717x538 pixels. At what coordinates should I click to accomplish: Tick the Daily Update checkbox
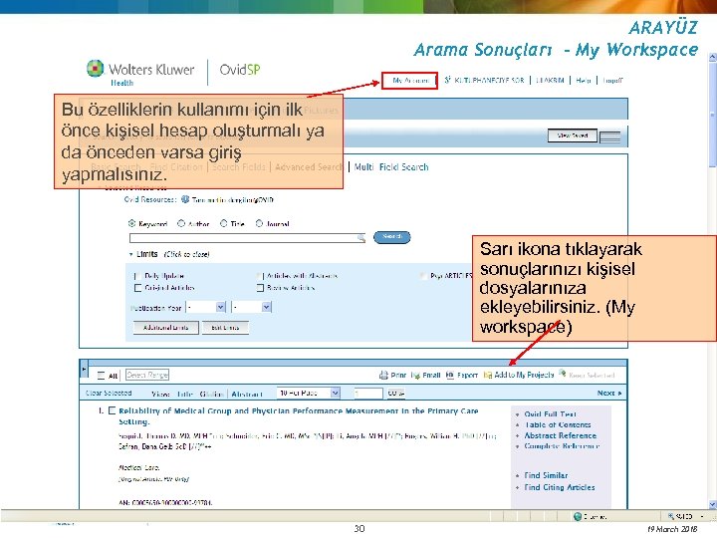(137, 276)
